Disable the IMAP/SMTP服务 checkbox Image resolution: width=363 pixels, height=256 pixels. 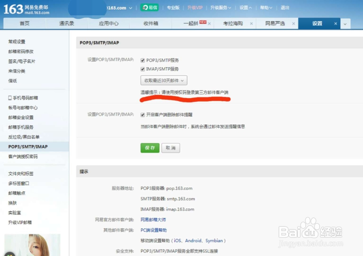142,69
